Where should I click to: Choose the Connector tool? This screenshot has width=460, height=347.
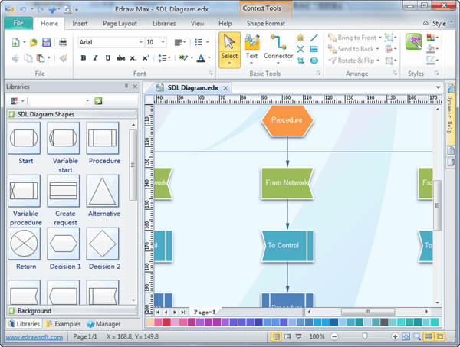[x=278, y=48]
